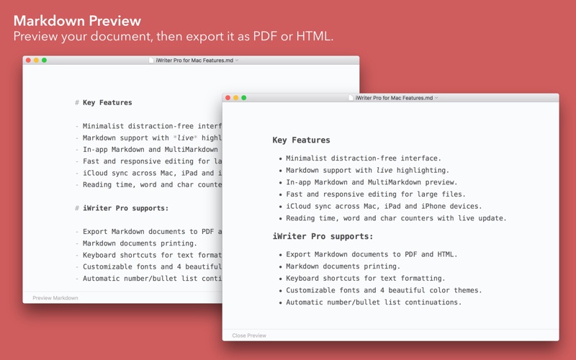Click document proxy icon in back window title
This screenshot has height=360, width=576.
(x=151, y=60)
